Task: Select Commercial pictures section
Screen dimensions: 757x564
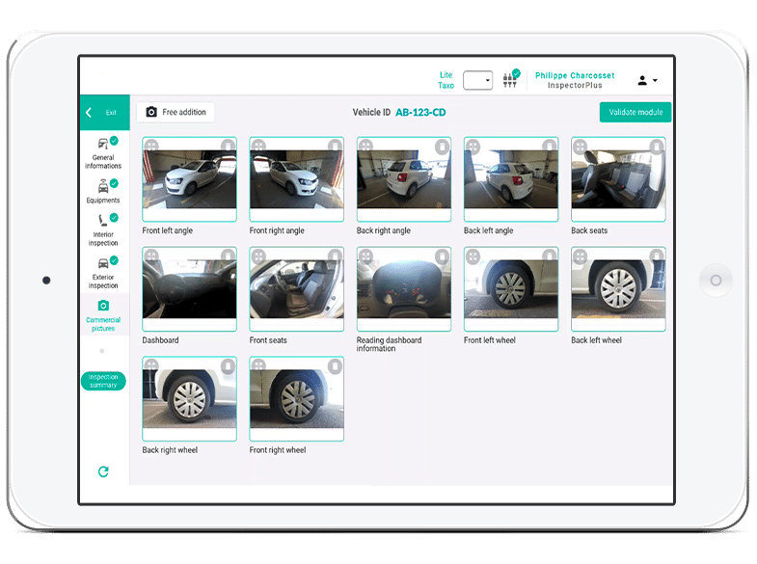Action: [x=103, y=316]
